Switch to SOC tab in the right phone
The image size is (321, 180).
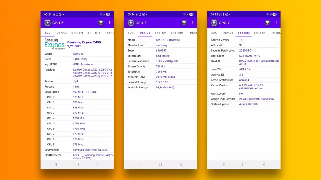[214, 33]
